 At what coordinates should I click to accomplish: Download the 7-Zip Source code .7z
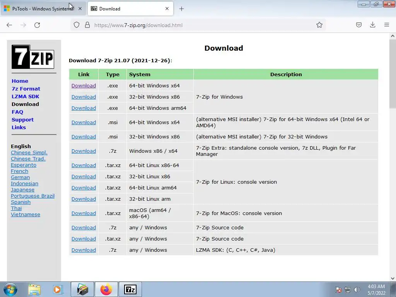[84, 227]
